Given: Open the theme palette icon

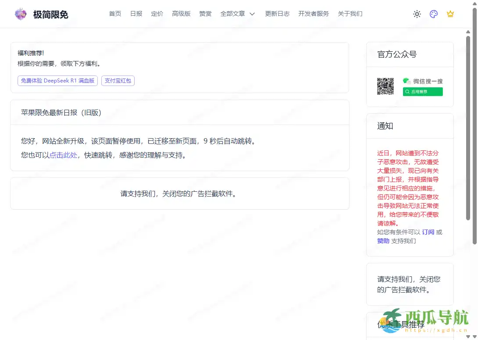Looking at the screenshot, I should (x=433, y=14).
